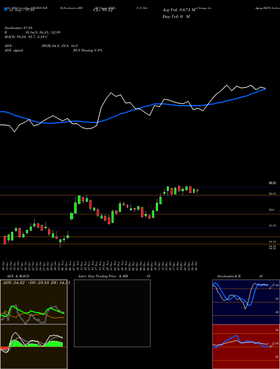Click the 'Day Vol: 0 M' value
Screen dimensions: 280x369
click(x=176, y=16)
